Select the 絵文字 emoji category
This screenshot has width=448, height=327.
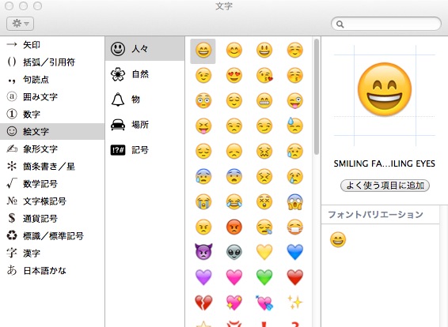(x=52, y=131)
